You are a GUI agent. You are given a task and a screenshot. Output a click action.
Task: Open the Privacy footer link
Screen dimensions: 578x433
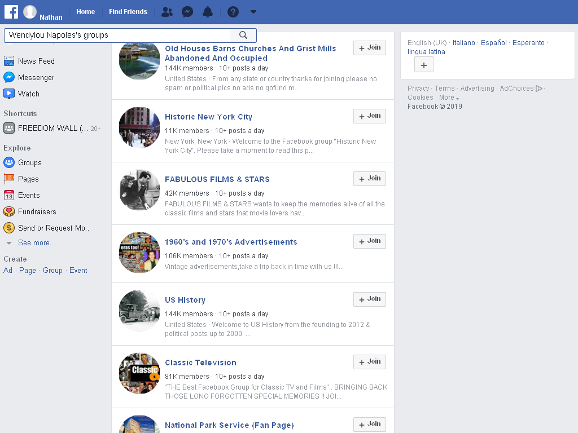pyautogui.click(x=418, y=89)
